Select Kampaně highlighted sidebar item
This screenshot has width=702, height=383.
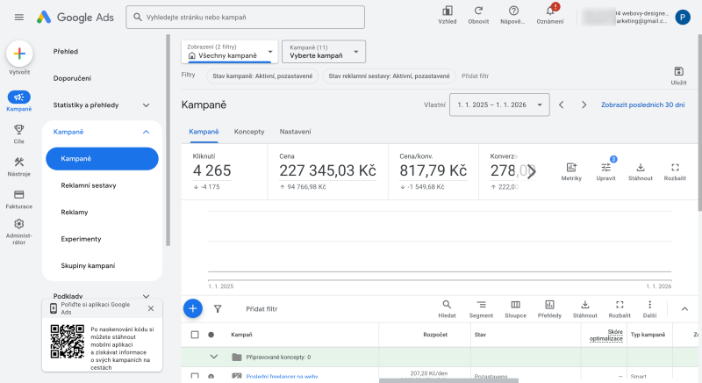(x=102, y=159)
